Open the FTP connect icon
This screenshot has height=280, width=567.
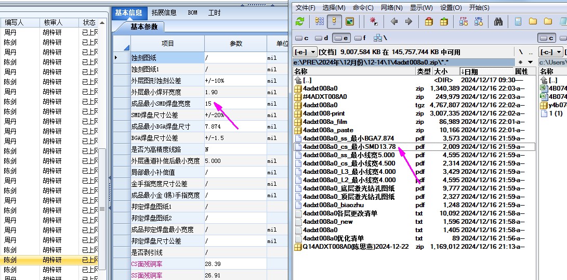tap(464, 21)
